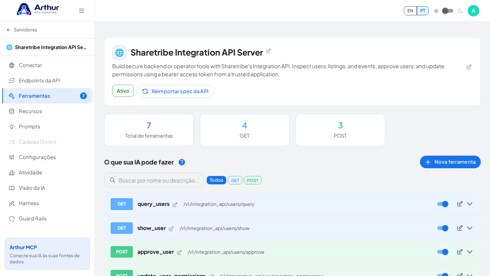Filter tools by POST

pyautogui.click(x=253, y=180)
